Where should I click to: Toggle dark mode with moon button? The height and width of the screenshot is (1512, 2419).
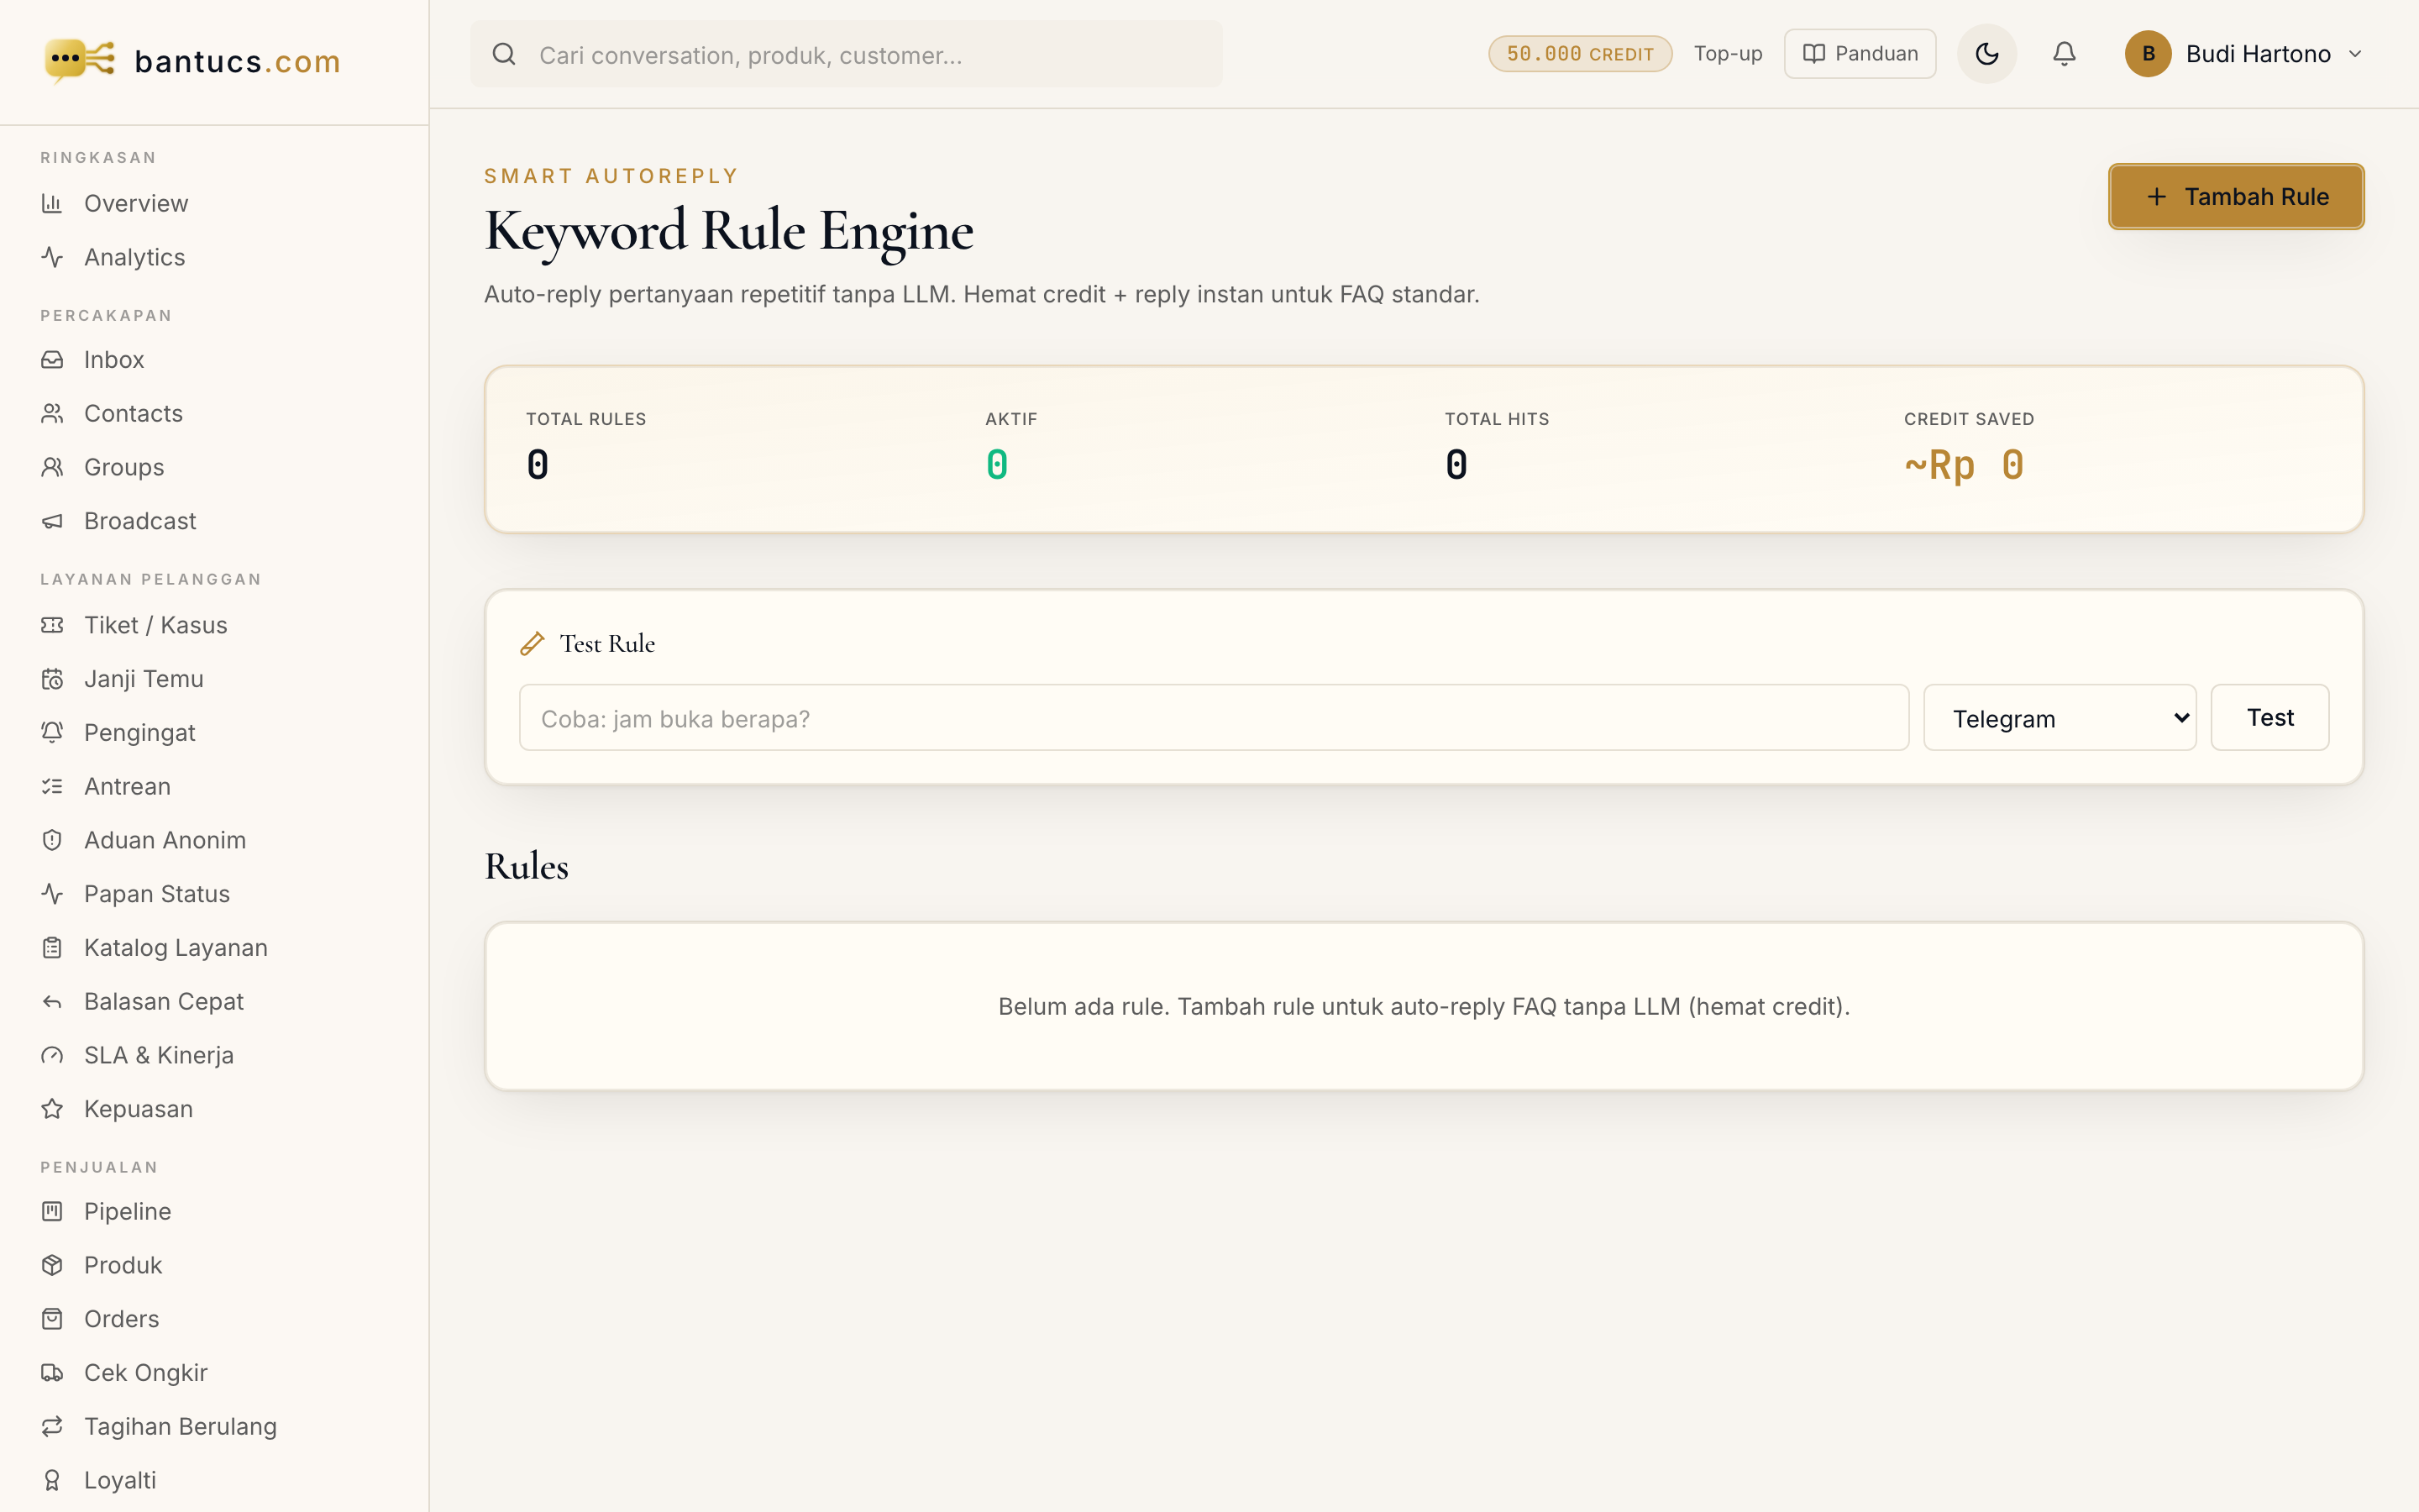pyautogui.click(x=1986, y=54)
